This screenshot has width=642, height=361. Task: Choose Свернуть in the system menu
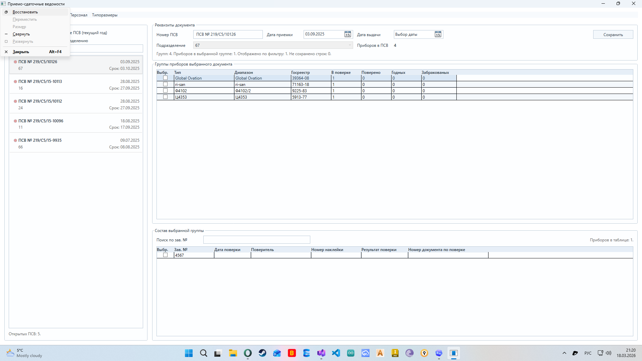(21, 34)
